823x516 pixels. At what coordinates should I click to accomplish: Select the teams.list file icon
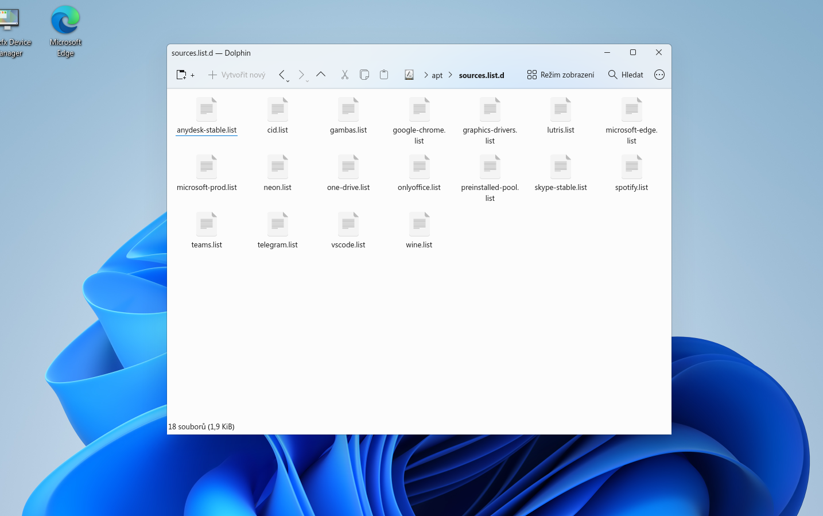(x=207, y=224)
